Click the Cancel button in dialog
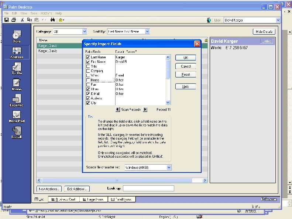This screenshot has width=292, height=219. tap(186, 66)
